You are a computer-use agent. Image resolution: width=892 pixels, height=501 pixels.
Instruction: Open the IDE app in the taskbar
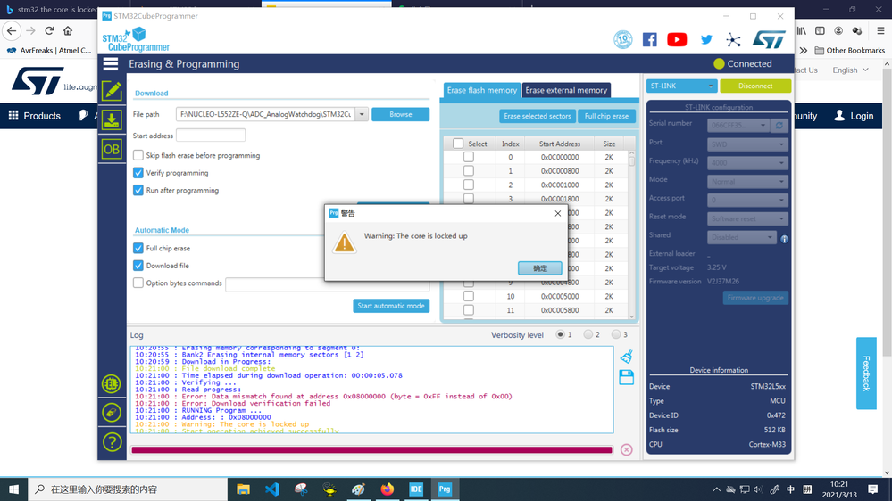coord(416,489)
